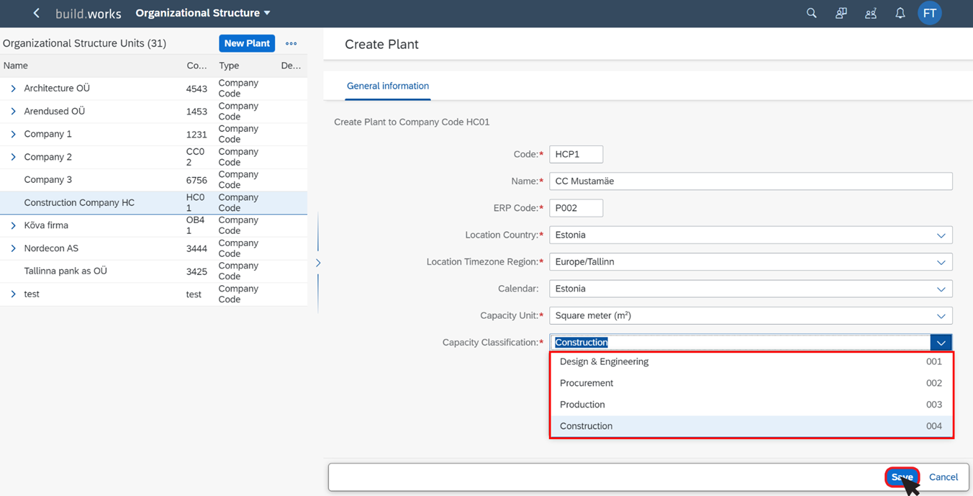Select the Production option
This screenshot has width=973, height=496.
(751, 405)
